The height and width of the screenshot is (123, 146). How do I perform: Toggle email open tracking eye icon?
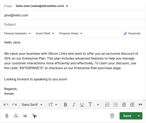pos(25,116)
